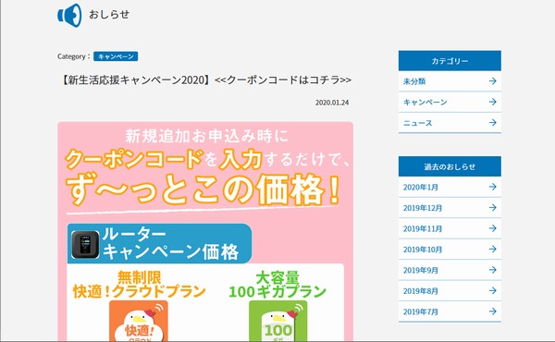Click the カテゴリー sidebar header

(x=450, y=61)
